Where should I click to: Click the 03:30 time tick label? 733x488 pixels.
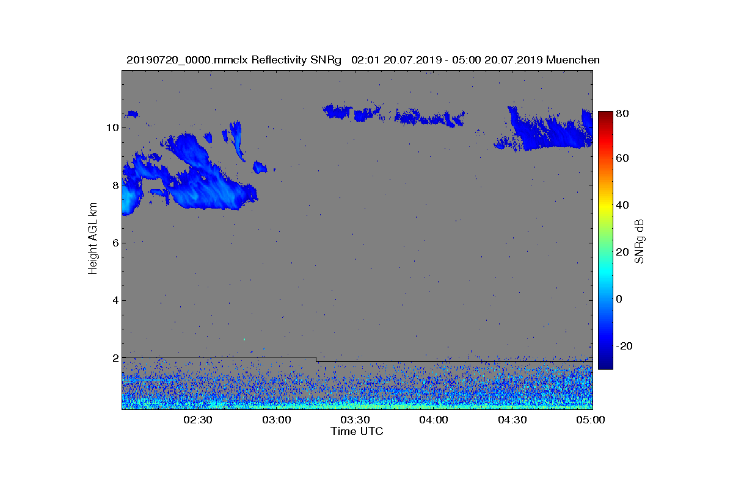point(355,420)
